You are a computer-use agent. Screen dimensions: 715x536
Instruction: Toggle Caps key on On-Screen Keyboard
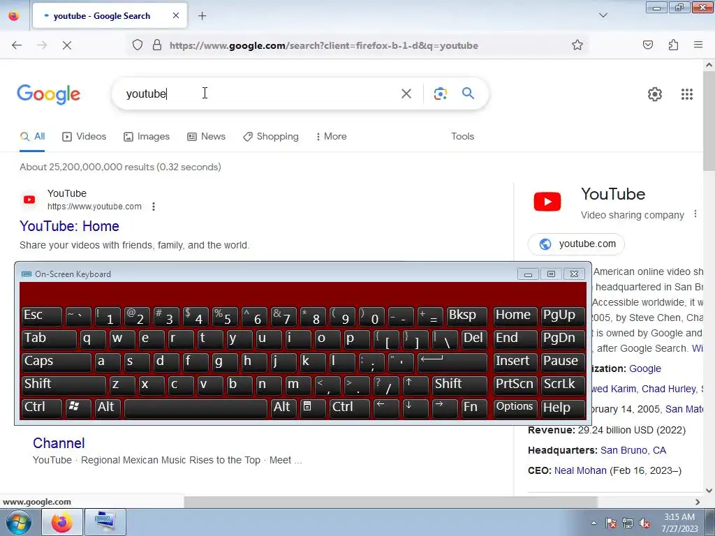[x=56, y=362]
